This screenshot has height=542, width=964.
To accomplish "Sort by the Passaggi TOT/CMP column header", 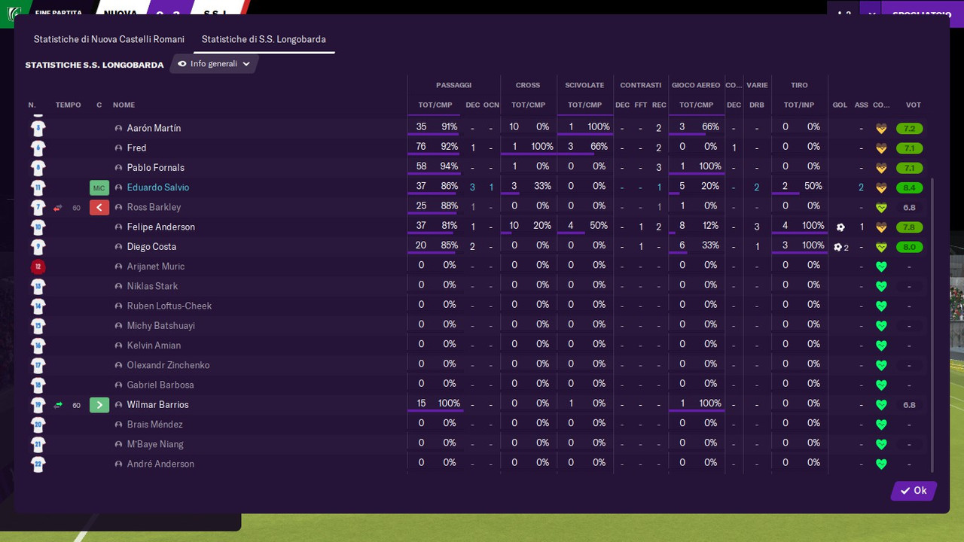I will coord(435,105).
